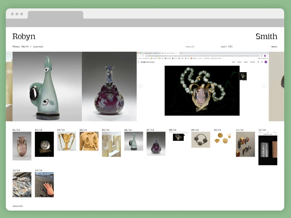Show the partially visible next slide at right

click(x=276, y=86)
